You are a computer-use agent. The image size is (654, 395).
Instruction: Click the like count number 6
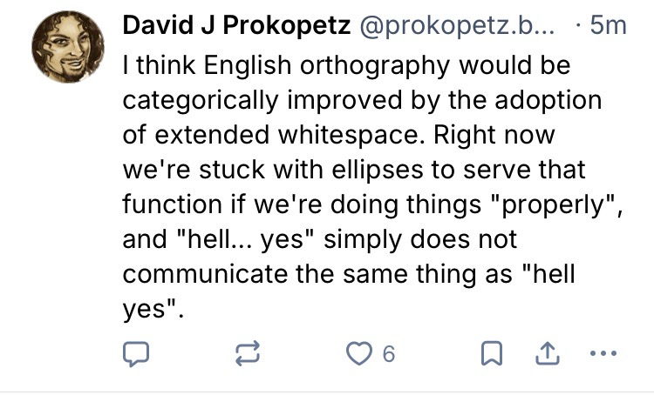coord(388,354)
